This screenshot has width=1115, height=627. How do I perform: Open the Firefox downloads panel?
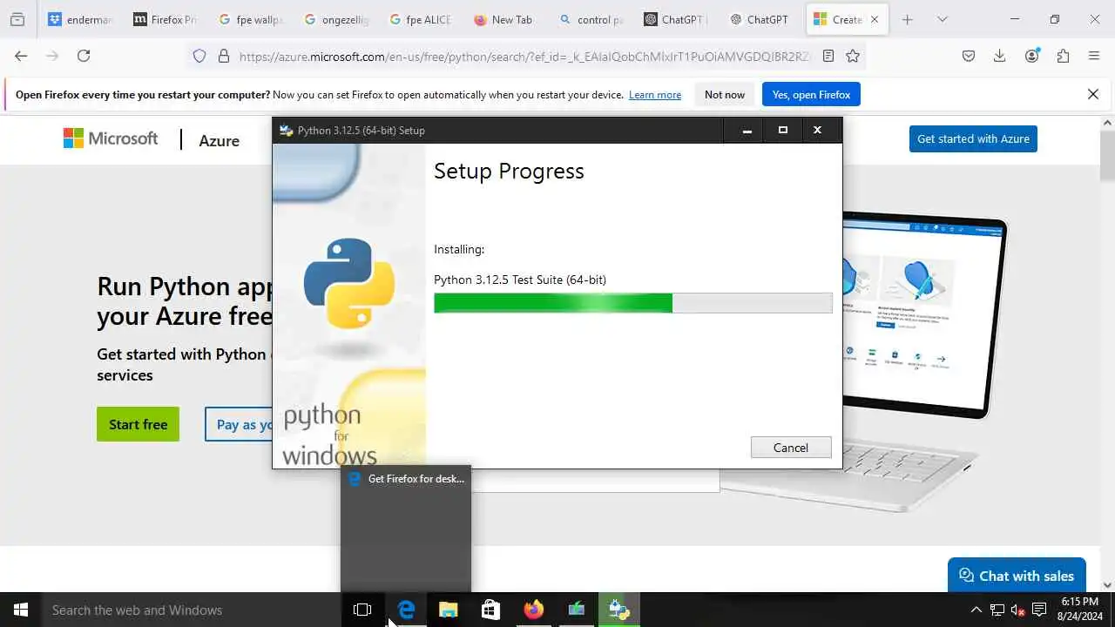pos(999,56)
